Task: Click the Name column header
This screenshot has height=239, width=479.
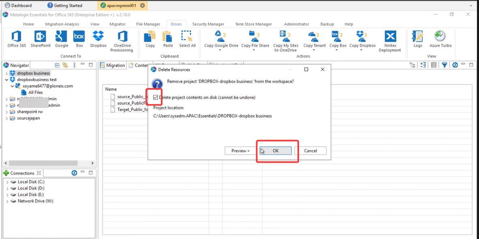Action: click(x=111, y=89)
